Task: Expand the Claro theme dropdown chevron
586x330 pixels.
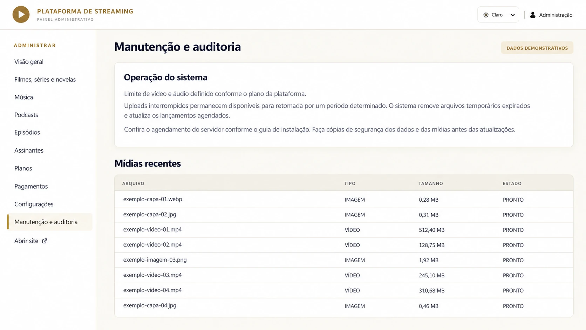Action: coord(513,15)
